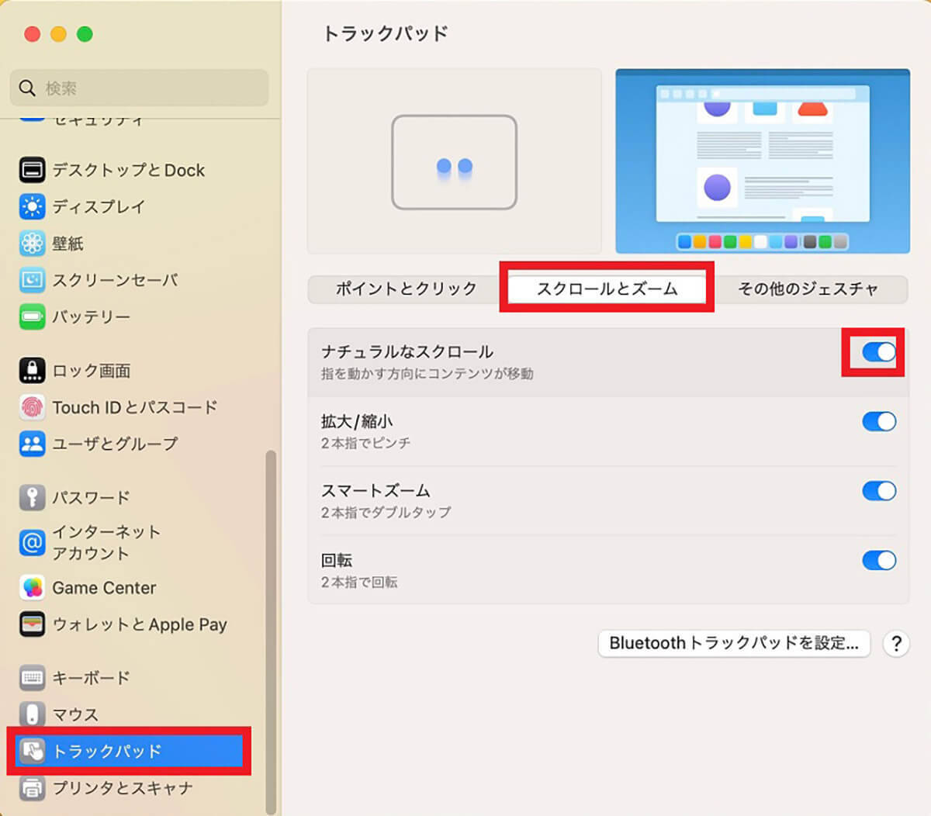Viewport: 931px width, 816px height.
Task: Open the プリンタとスキャナ printer icon
Action: pos(32,788)
